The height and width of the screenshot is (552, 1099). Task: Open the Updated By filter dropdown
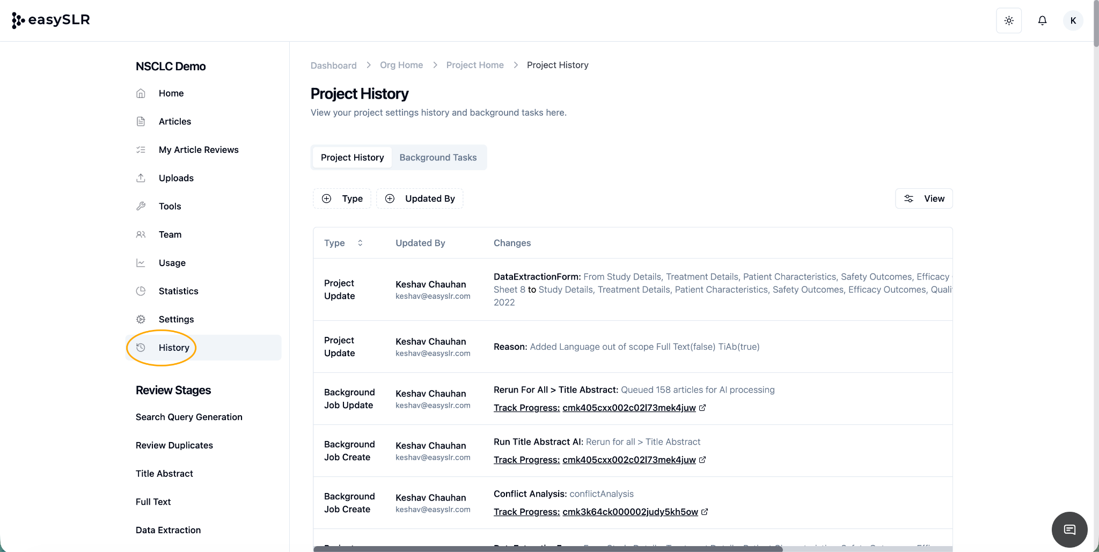click(x=420, y=198)
